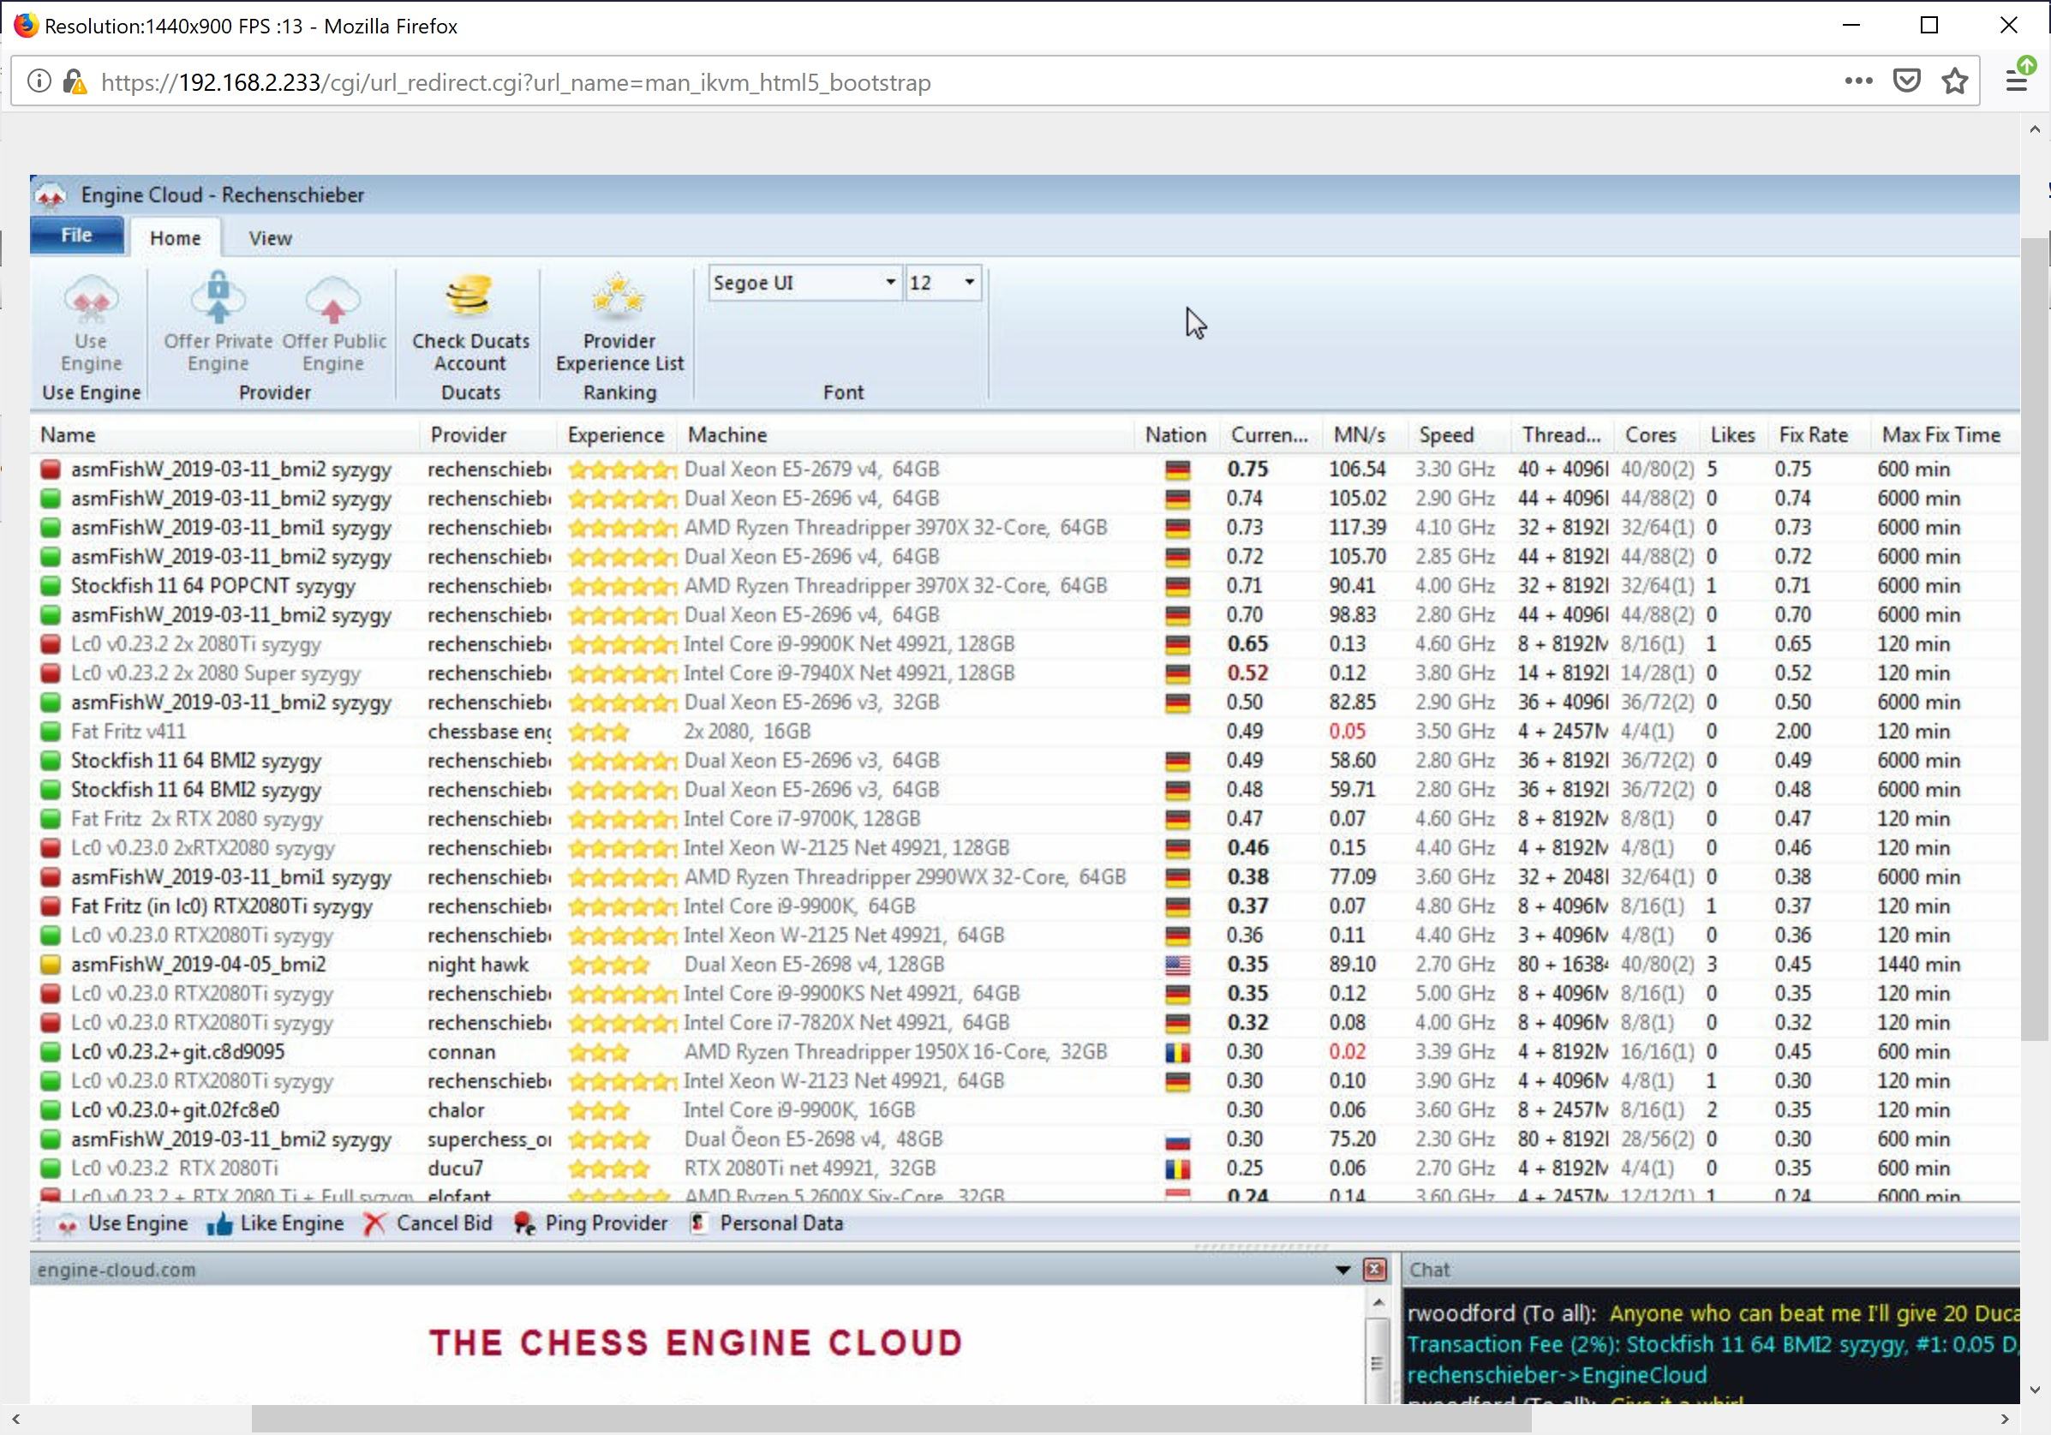Click the AMD Ryzen Threadripper 2990WX machine cell
Image resolution: width=2051 pixels, height=1435 pixels.
[x=904, y=877]
